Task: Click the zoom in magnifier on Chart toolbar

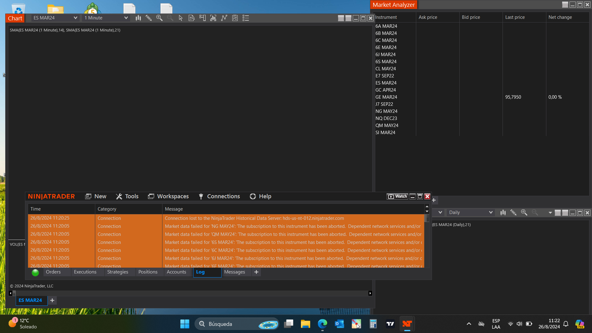Action: click(159, 18)
